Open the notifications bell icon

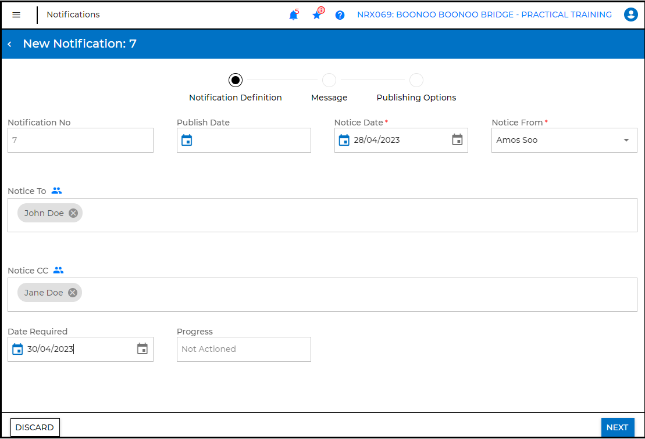pyautogui.click(x=293, y=15)
